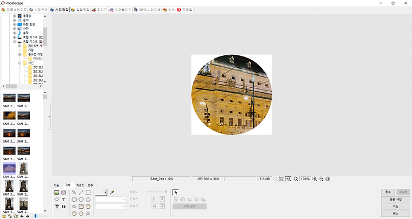Pick a color with the eyedropper tool

pyautogui.click(x=112, y=193)
